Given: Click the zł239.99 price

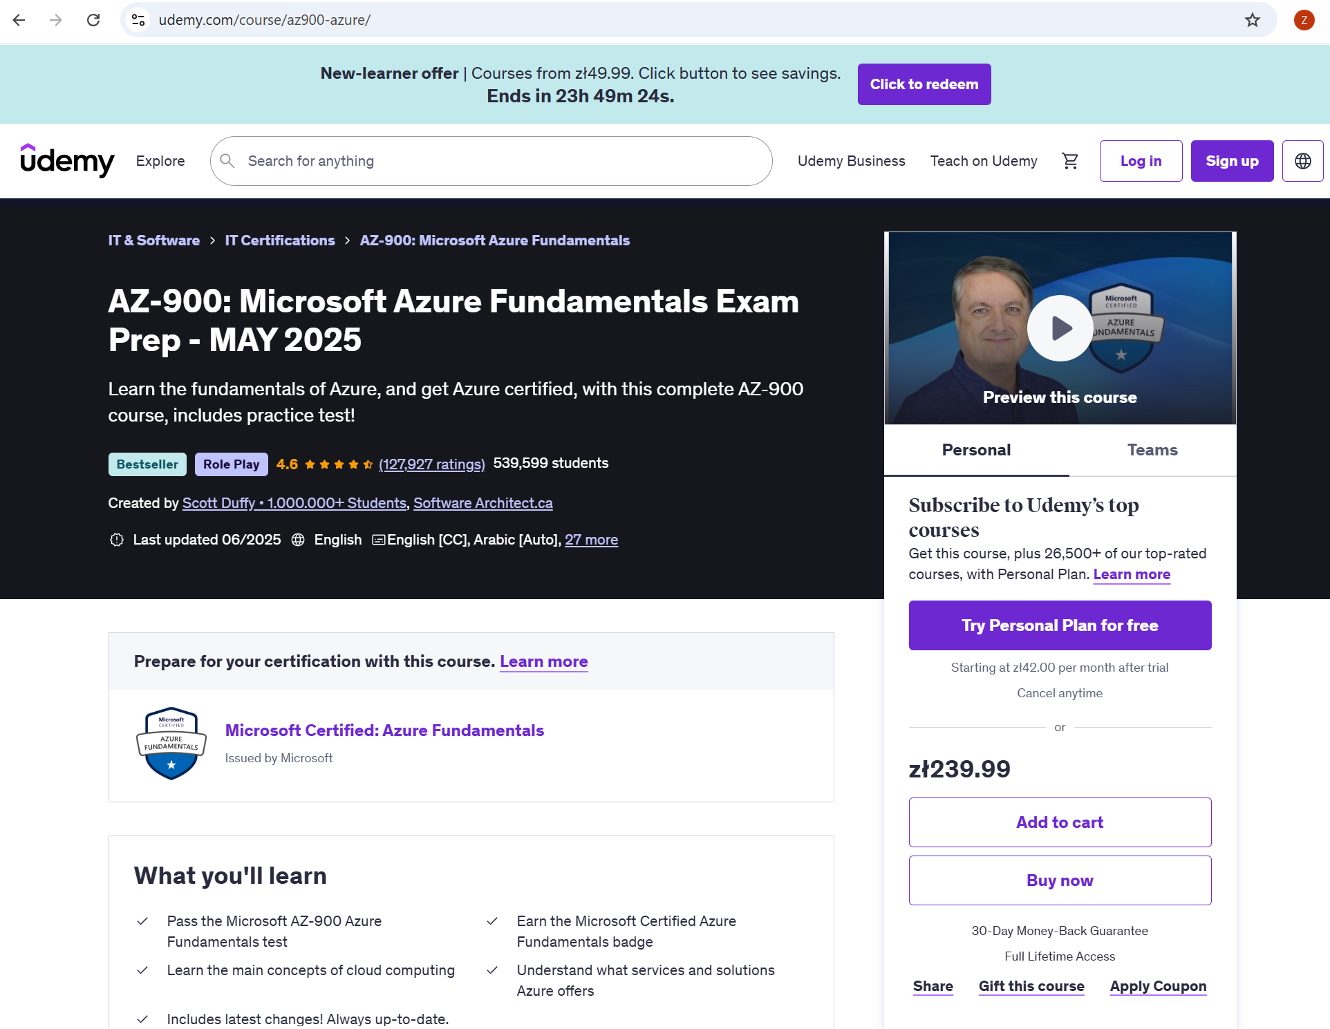Looking at the screenshot, I should [959, 768].
